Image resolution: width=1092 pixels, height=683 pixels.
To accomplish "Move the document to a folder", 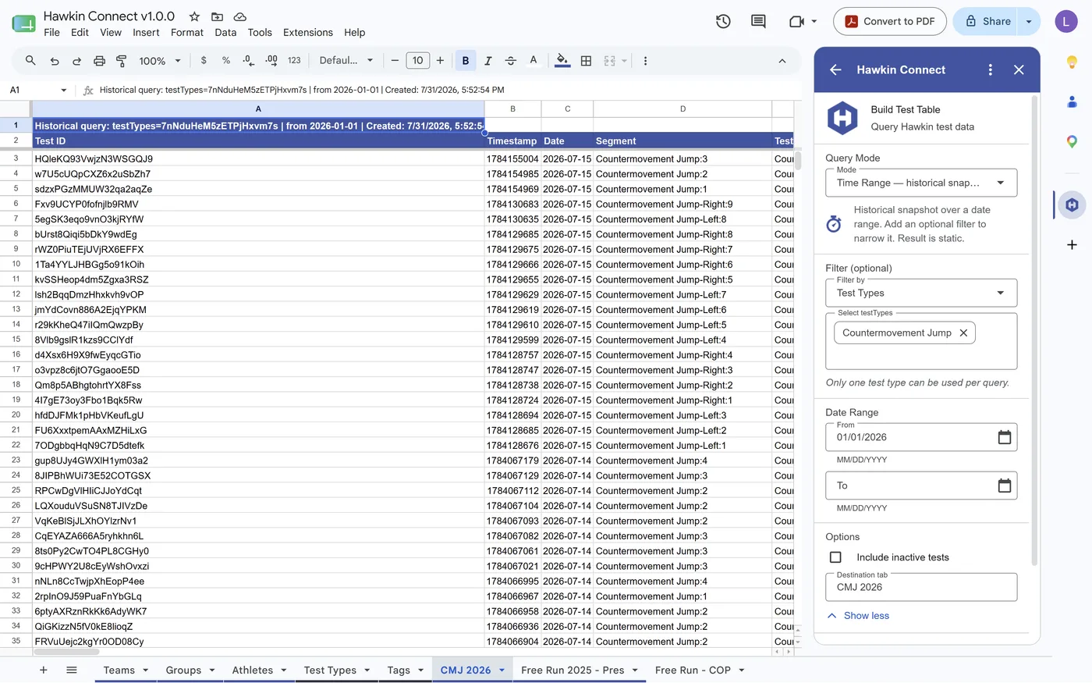I will pyautogui.click(x=217, y=16).
